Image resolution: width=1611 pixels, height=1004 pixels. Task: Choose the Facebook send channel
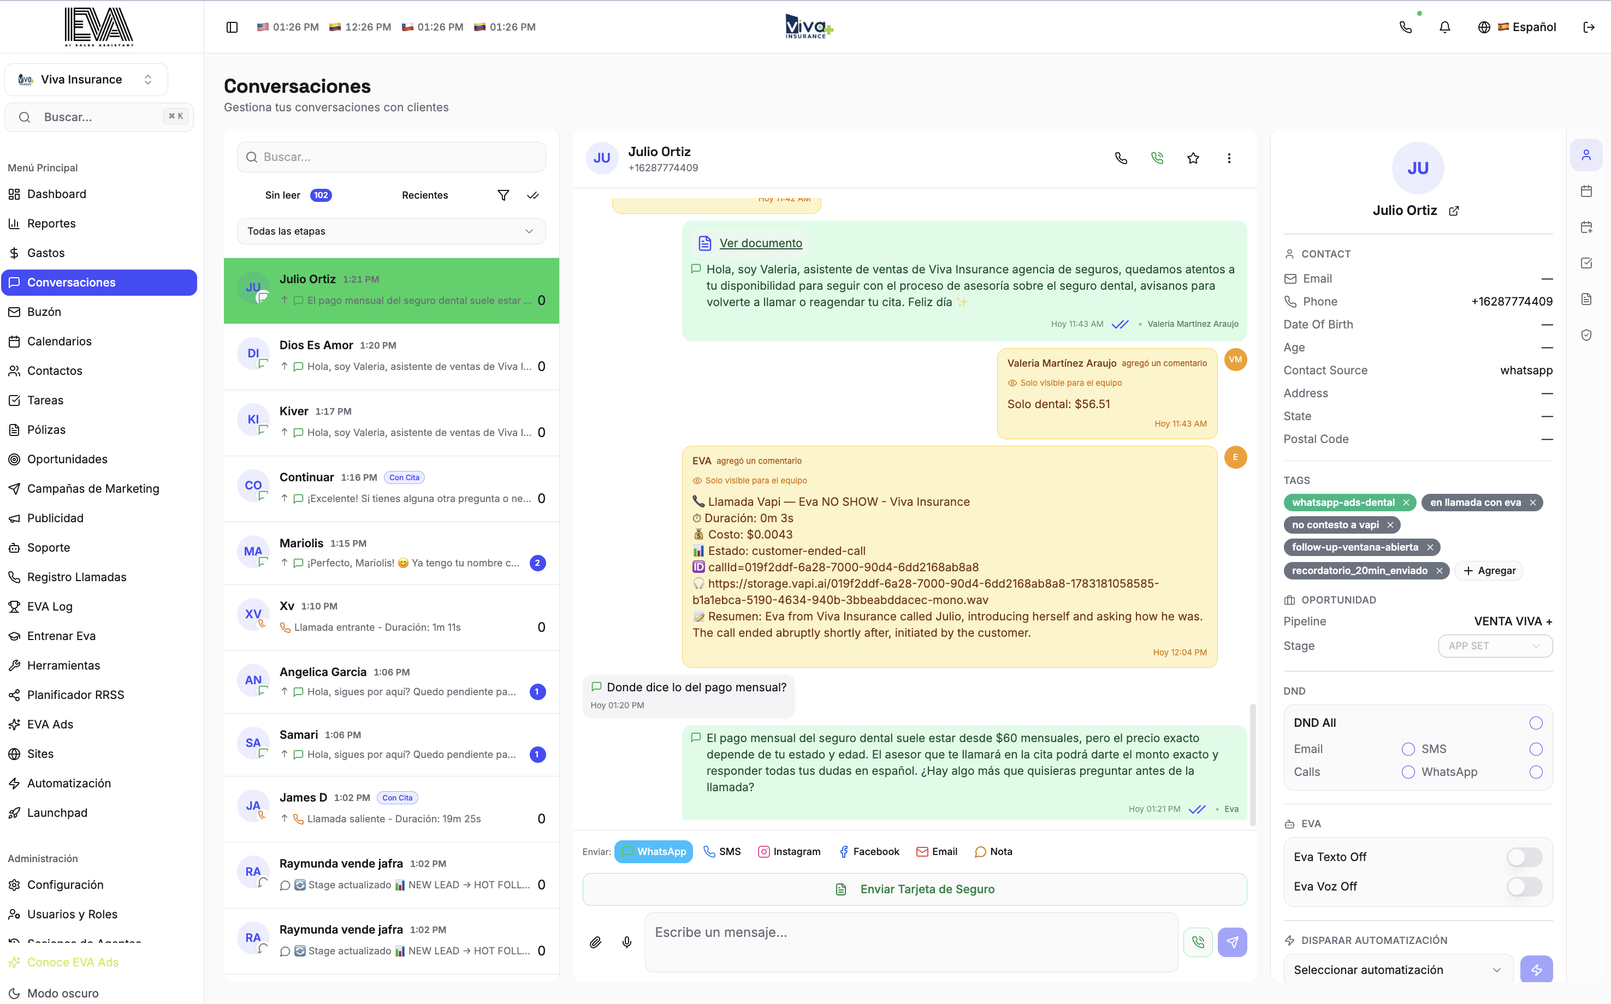(869, 852)
